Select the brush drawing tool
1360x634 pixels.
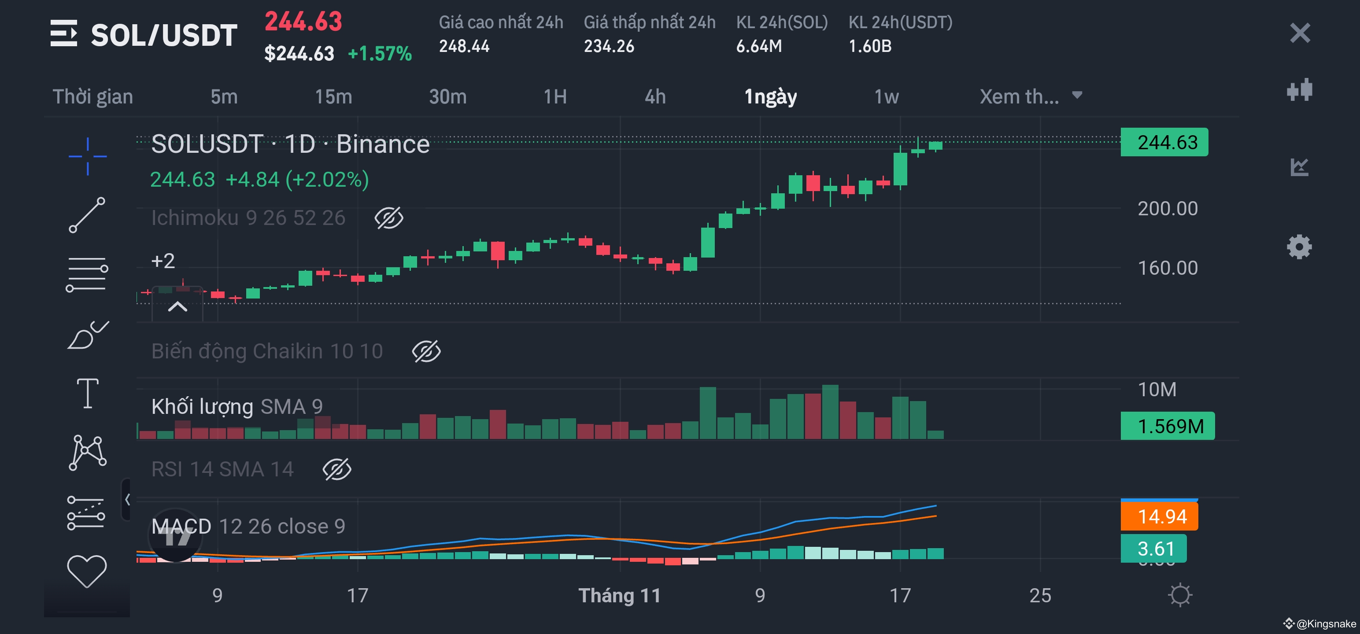[88, 335]
